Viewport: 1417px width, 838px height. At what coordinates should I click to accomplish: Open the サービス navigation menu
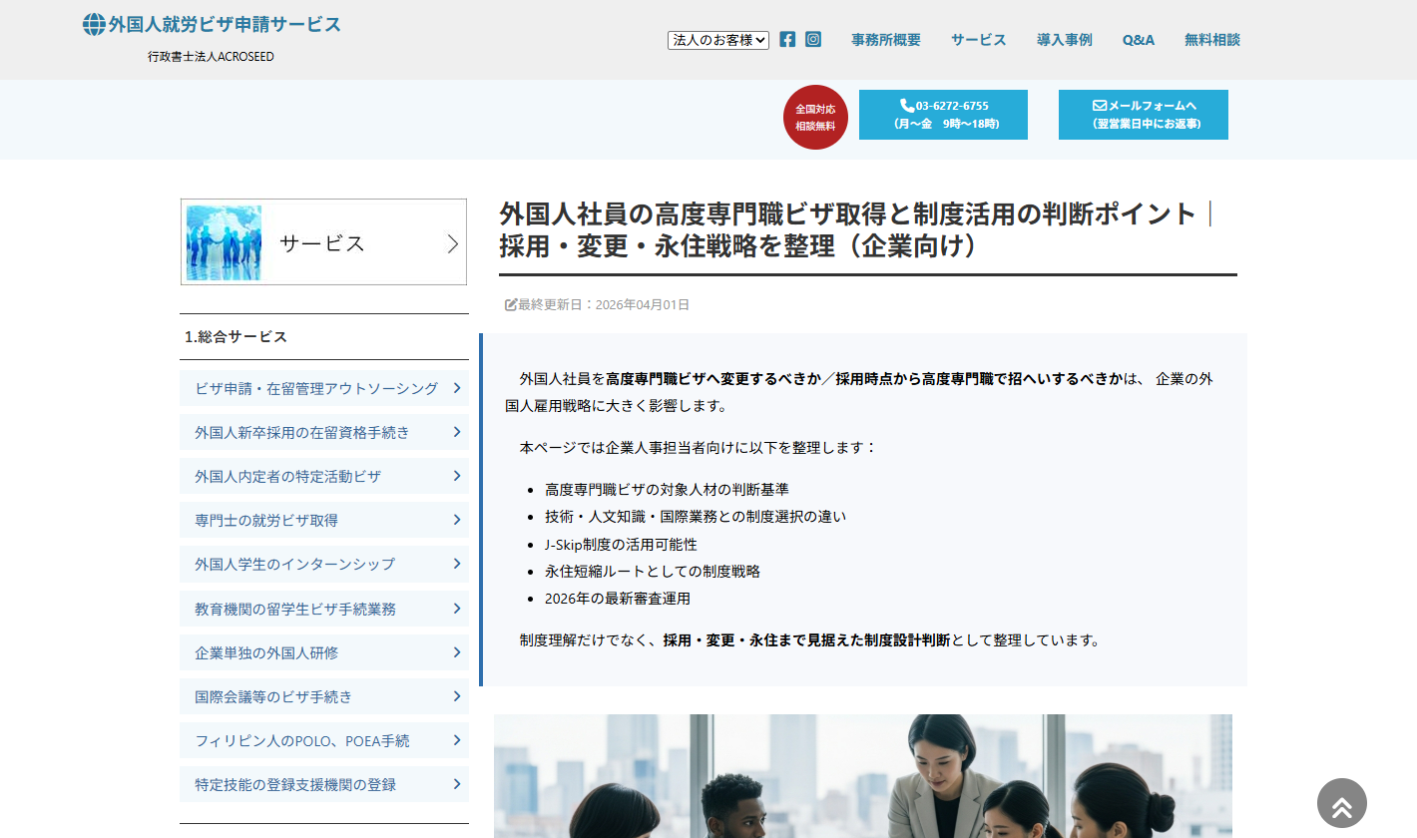[x=978, y=40]
